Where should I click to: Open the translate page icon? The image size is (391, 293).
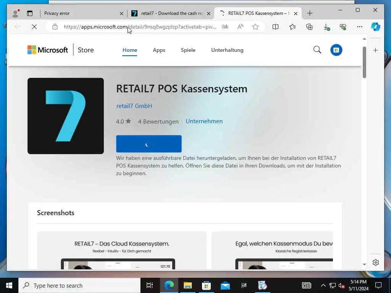[225, 27]
